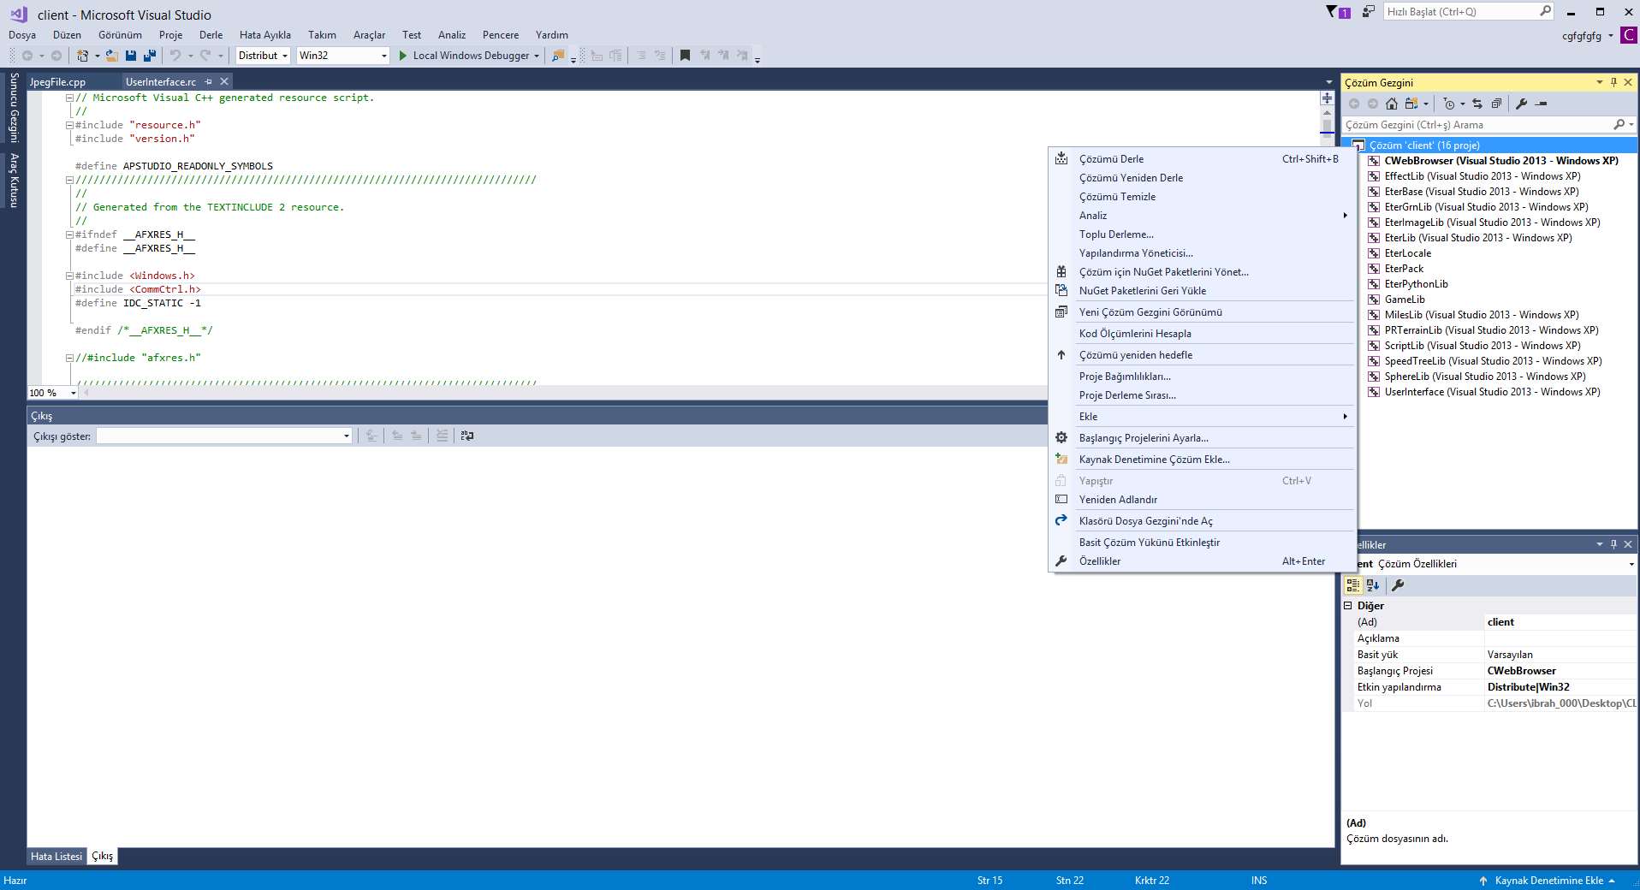Viewport: 1640px width, 890px height.
Task: Click the Sync with Active Document icon
Action: 1477,104
